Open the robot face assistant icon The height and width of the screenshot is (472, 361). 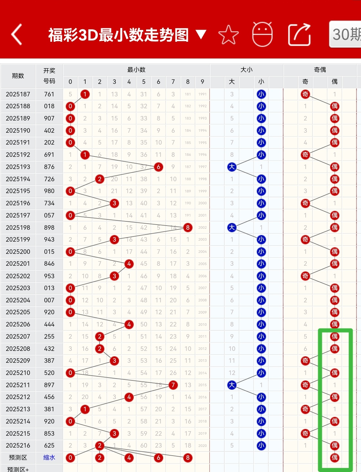click(x=262, y=34)
